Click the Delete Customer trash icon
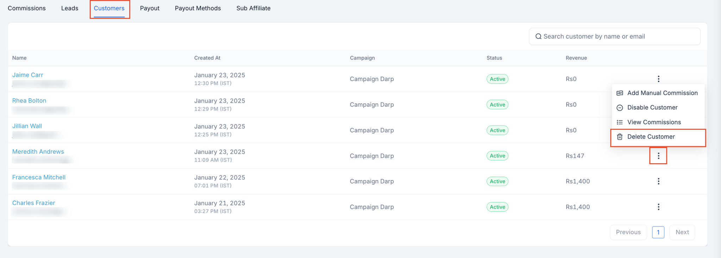 click(620, 137)
